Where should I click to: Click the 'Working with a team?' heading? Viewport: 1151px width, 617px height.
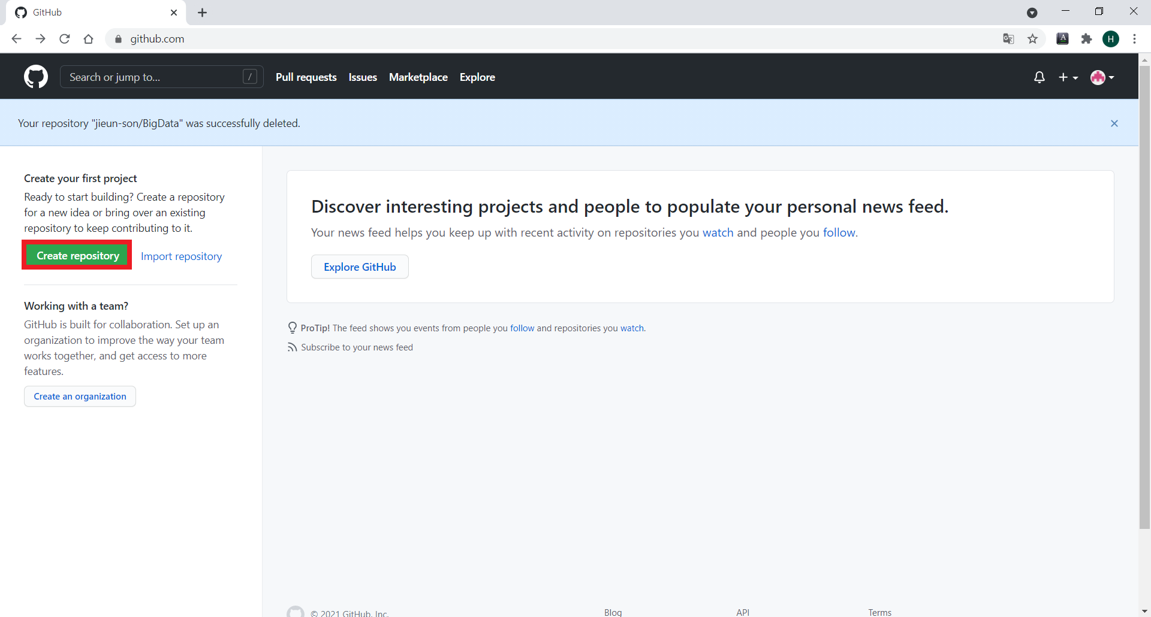point(76,306)
